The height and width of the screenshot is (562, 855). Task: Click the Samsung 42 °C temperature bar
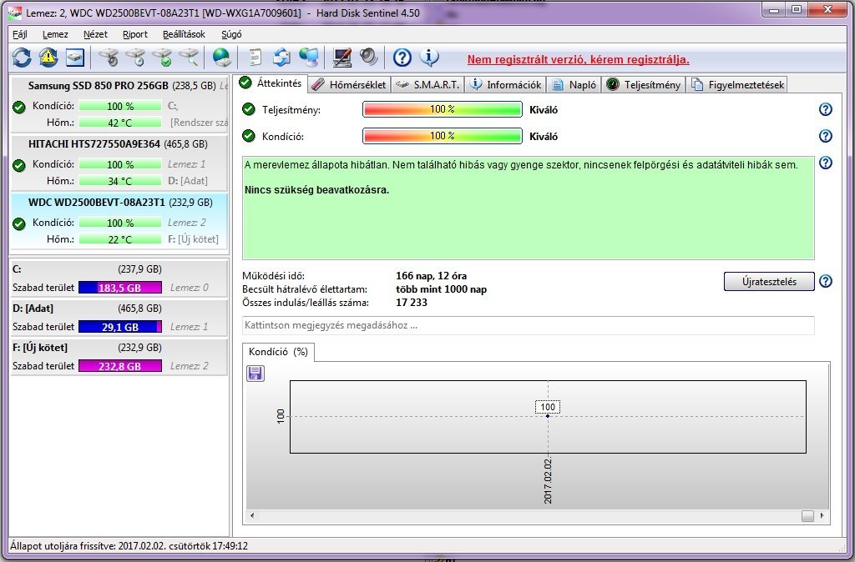tap(120, 123)
